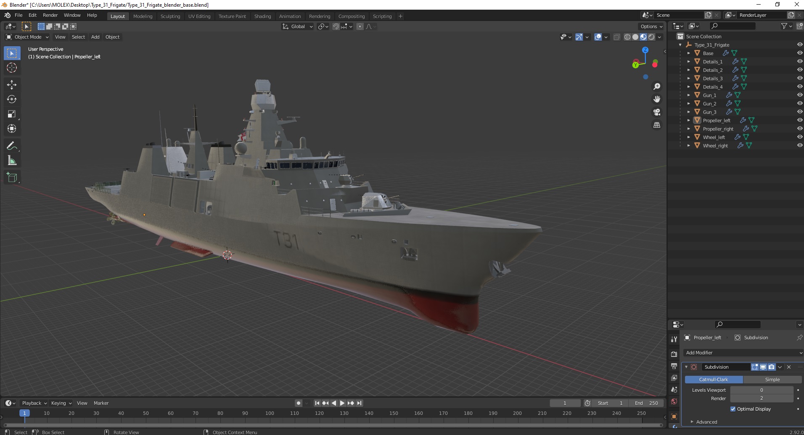This screenshot has width=804, height=435.
Task: Activate the Rotate tool
Action: point(12,99)
